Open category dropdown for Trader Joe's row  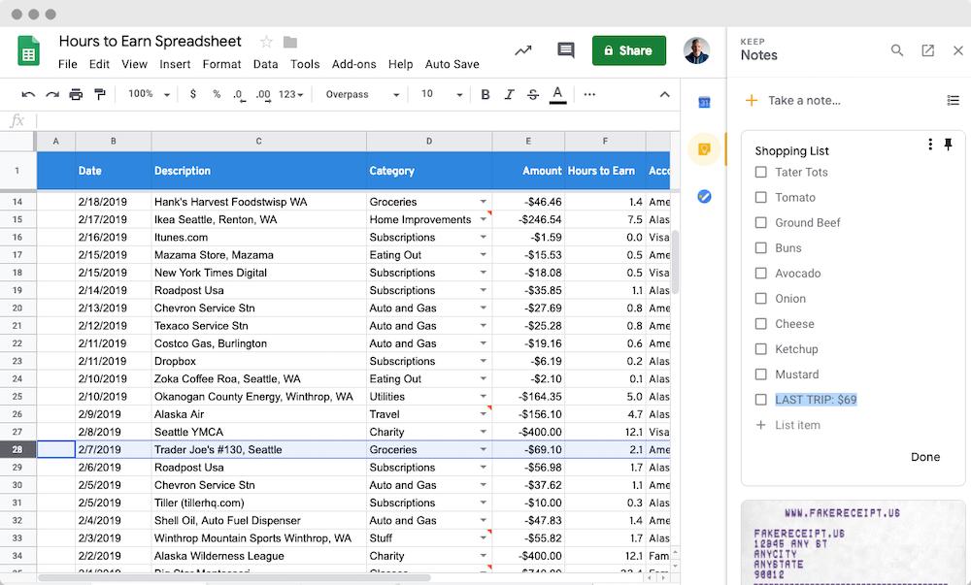pos(483,449)
